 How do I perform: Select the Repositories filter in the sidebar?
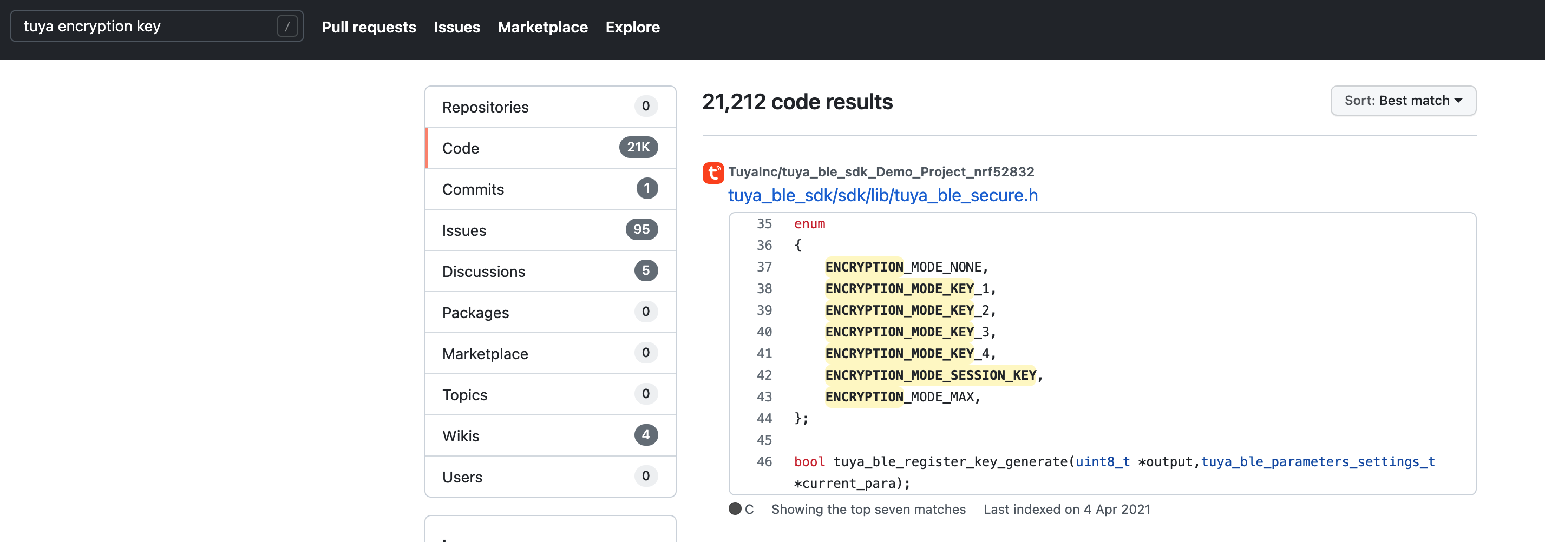(550, 107)
